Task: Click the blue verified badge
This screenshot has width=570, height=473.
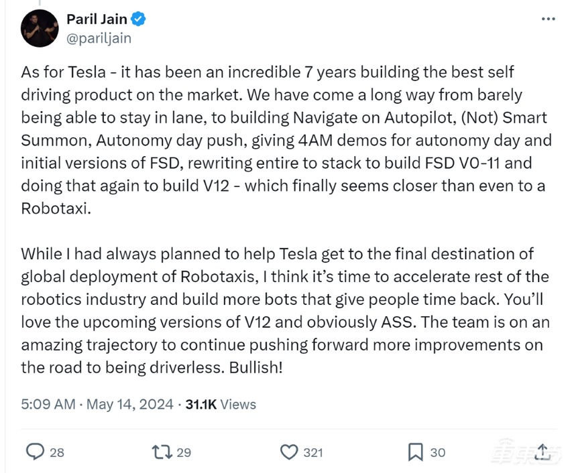Action: tap(139, 19)
